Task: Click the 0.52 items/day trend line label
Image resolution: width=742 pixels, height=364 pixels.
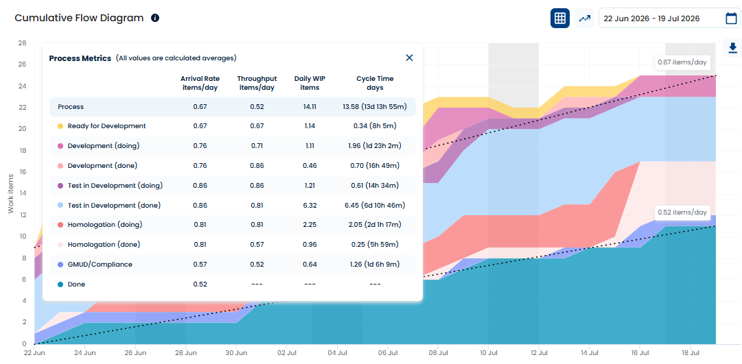Action: [682, 213]
